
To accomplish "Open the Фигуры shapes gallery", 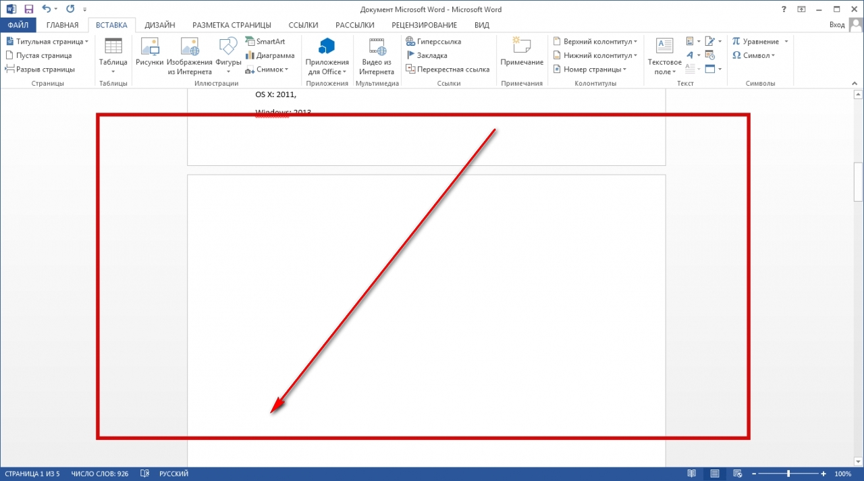I will [x=228, y=55].
